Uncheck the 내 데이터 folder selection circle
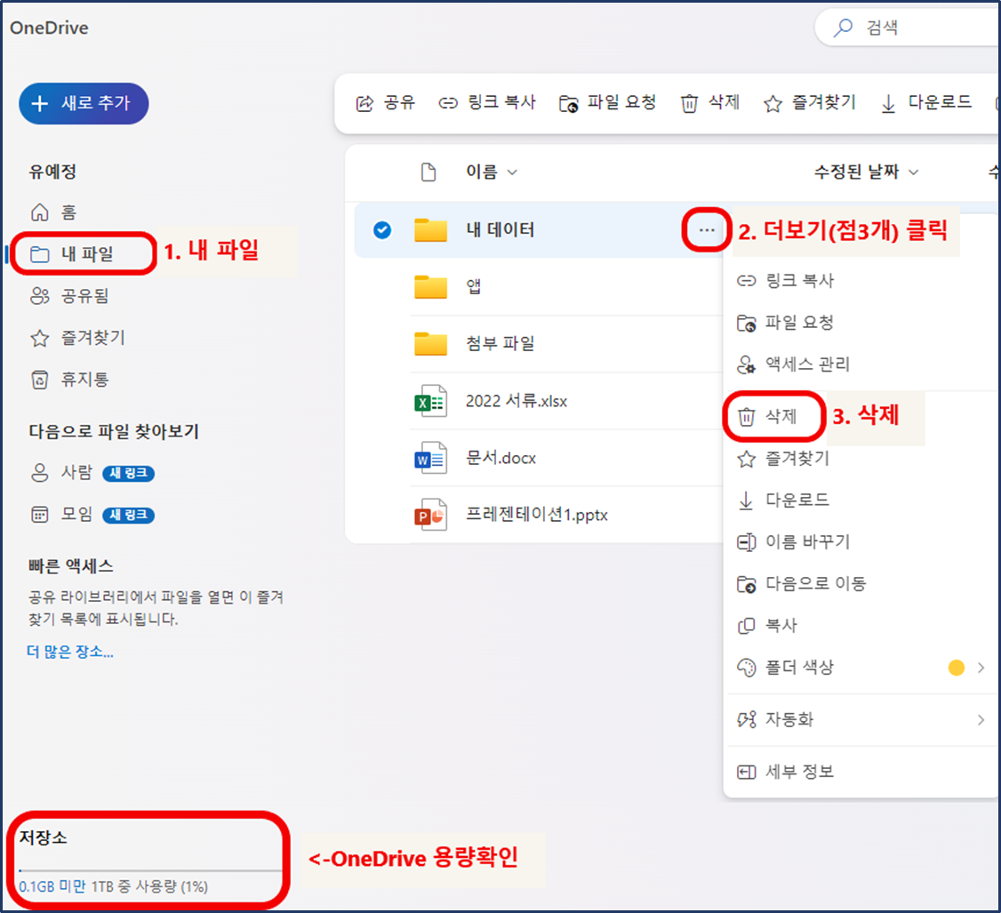Image resolution: width=1001 pixels, height=913 pixels. (381, 228)
